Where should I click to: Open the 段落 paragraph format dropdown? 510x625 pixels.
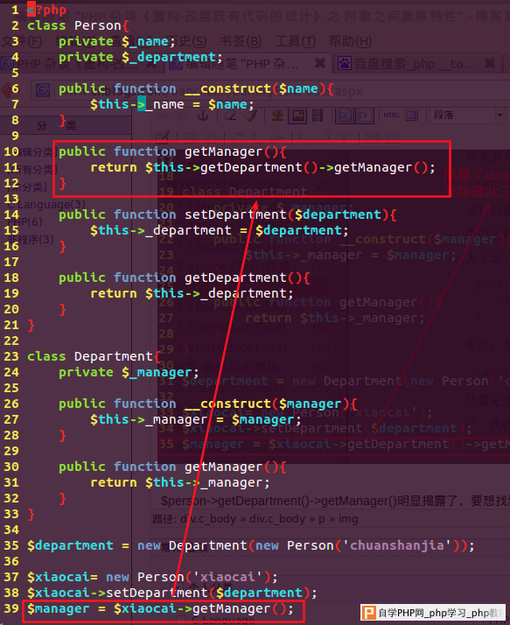click(x=468, y=116)
